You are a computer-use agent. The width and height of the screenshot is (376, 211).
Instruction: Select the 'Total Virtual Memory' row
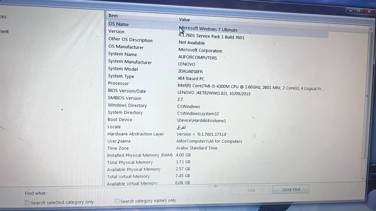coord(128,176)
